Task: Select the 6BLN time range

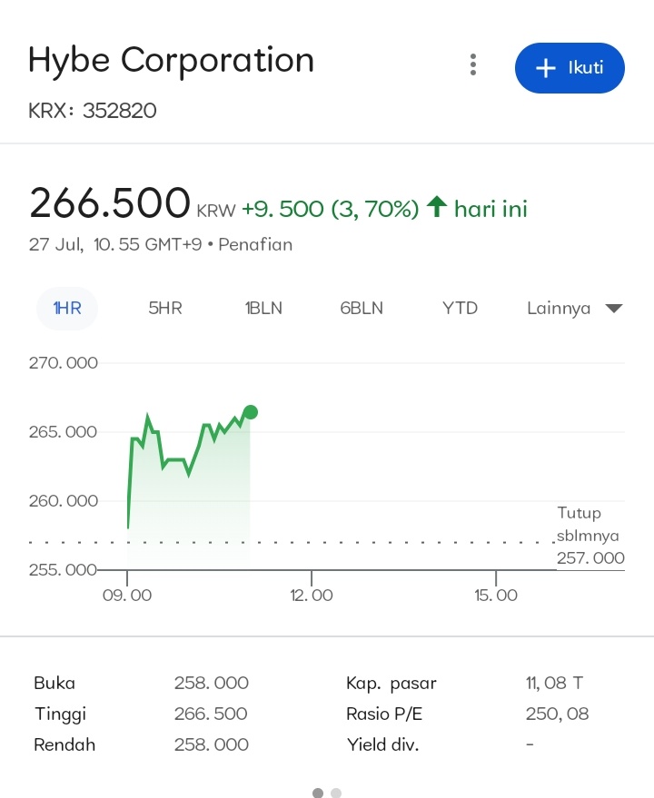Action: pos(362,309)
